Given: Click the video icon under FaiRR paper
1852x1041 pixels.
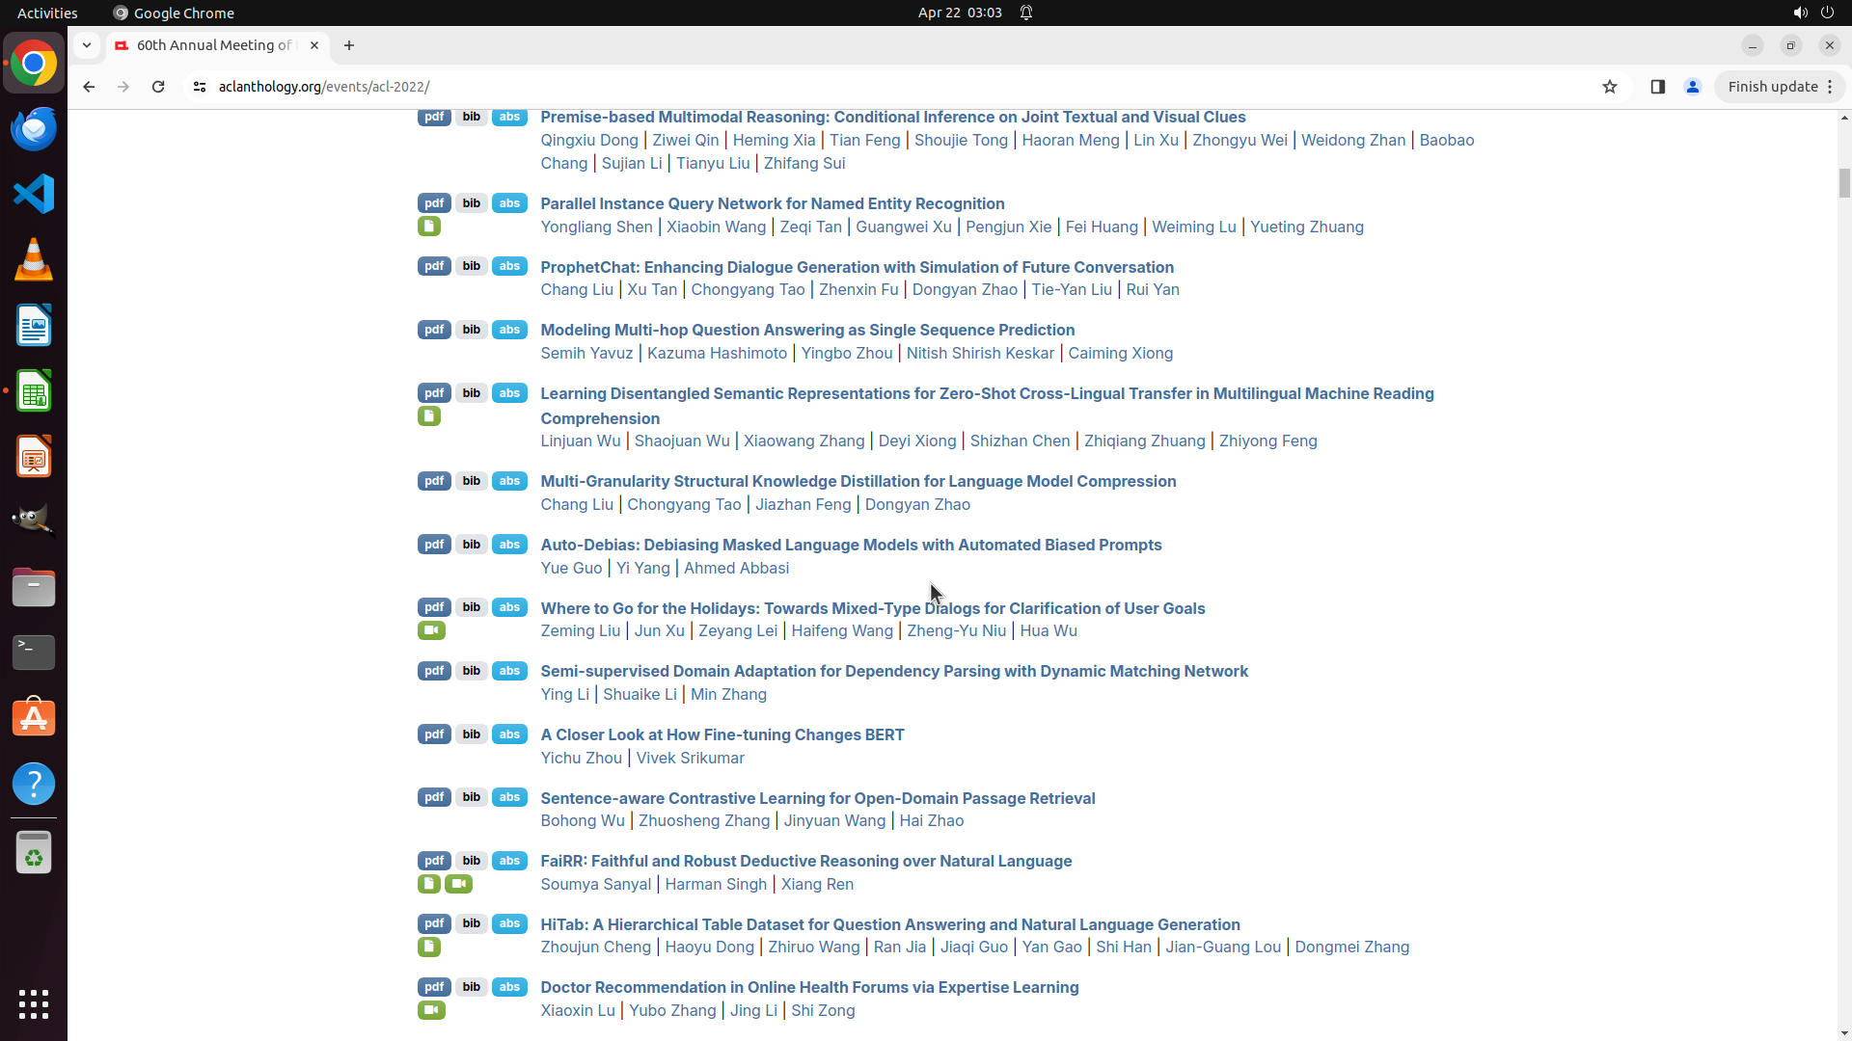Looking at the screenshot, I should click(x=459, y=884).
